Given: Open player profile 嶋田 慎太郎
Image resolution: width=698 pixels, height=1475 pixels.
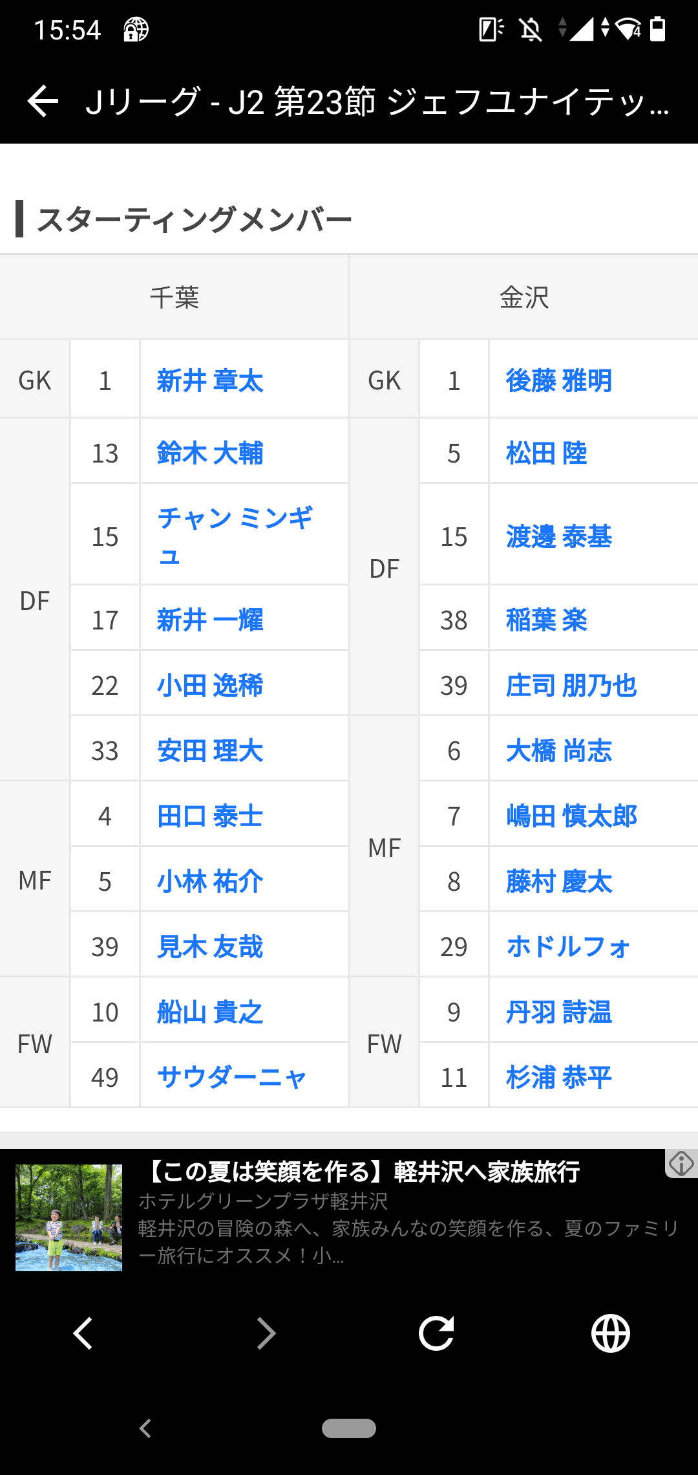Looking at the screenshot, I should (571, 816).
